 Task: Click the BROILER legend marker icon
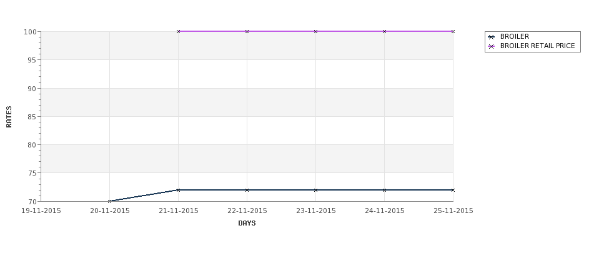pos(492,37)
